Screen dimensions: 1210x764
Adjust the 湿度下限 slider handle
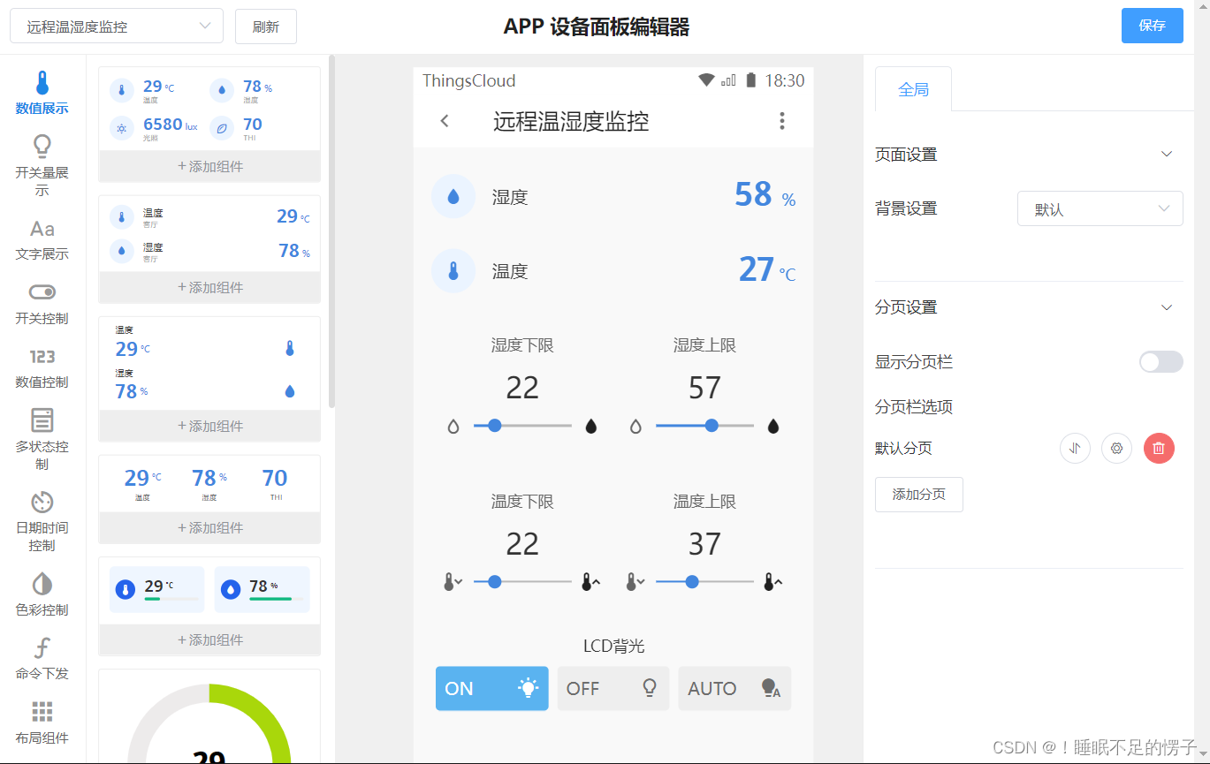click(495, 426)
